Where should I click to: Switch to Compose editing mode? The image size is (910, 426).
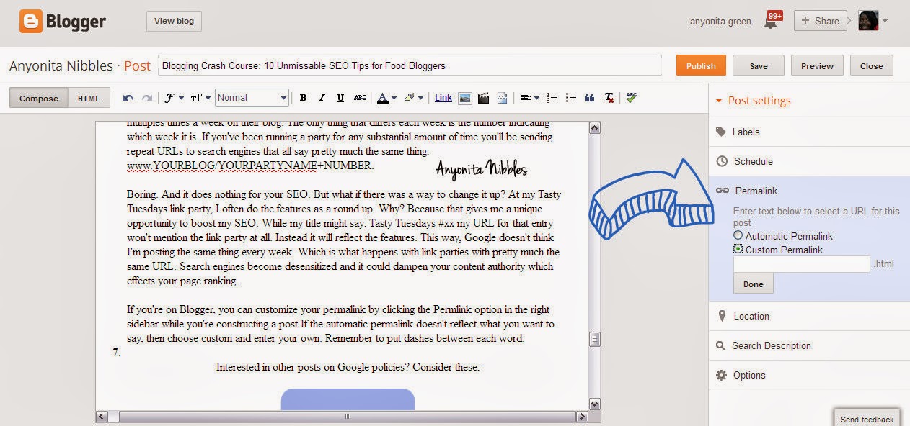click(x=39, y=99)
